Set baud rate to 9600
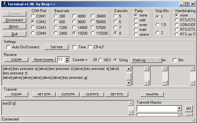 [79, 22]
